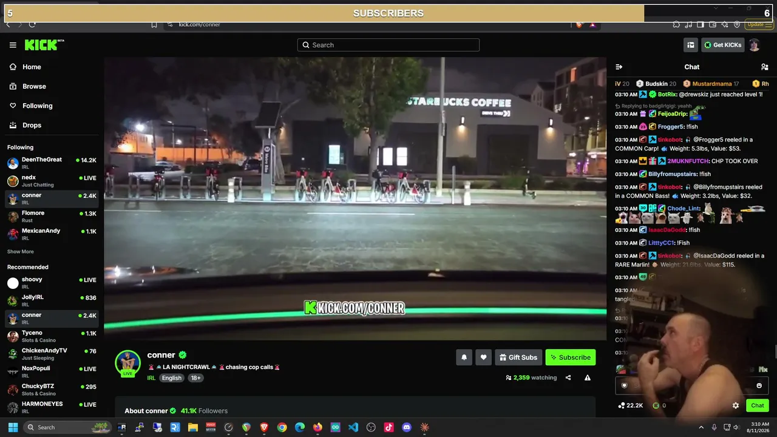The image size is (777, 437).
Task: Open the user profile avatar menu
Action: (x=754, y=45)
